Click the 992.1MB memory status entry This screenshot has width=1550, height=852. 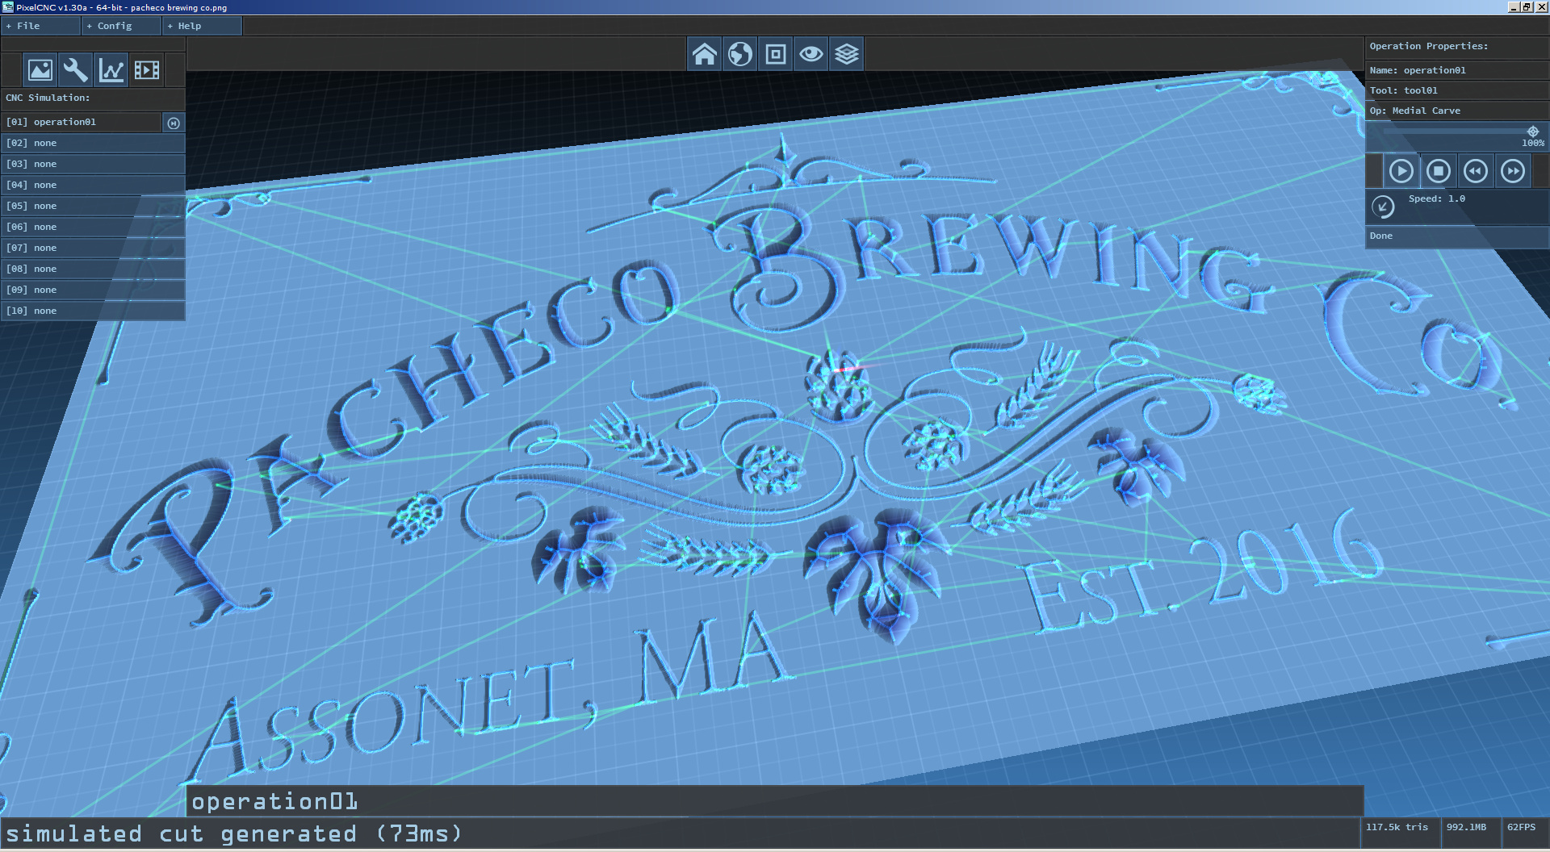click(x=1466, y=827)
